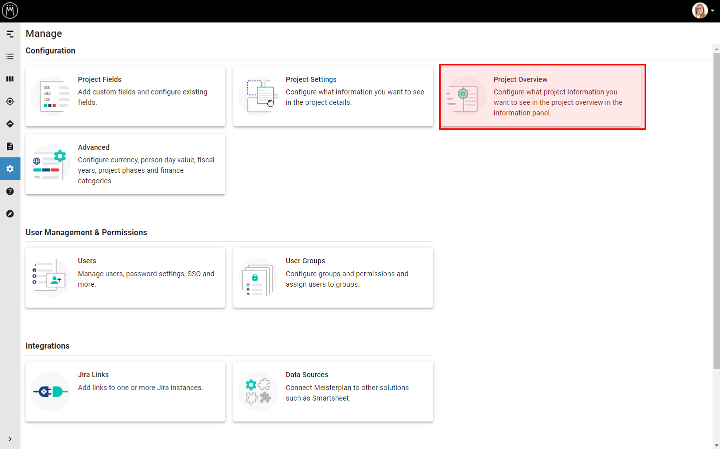Open the Project Settings title
The width and height of the screenshot is (720, 449).
pyautogui.click(x=311, y=79)
